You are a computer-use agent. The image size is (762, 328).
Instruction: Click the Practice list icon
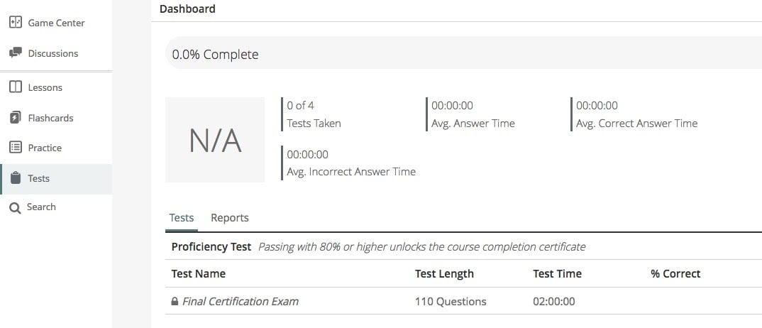coord(16,147)
